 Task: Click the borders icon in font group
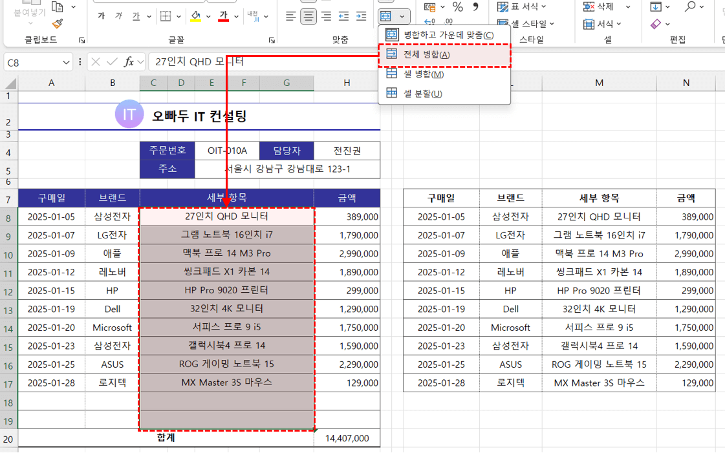point(166,16)
